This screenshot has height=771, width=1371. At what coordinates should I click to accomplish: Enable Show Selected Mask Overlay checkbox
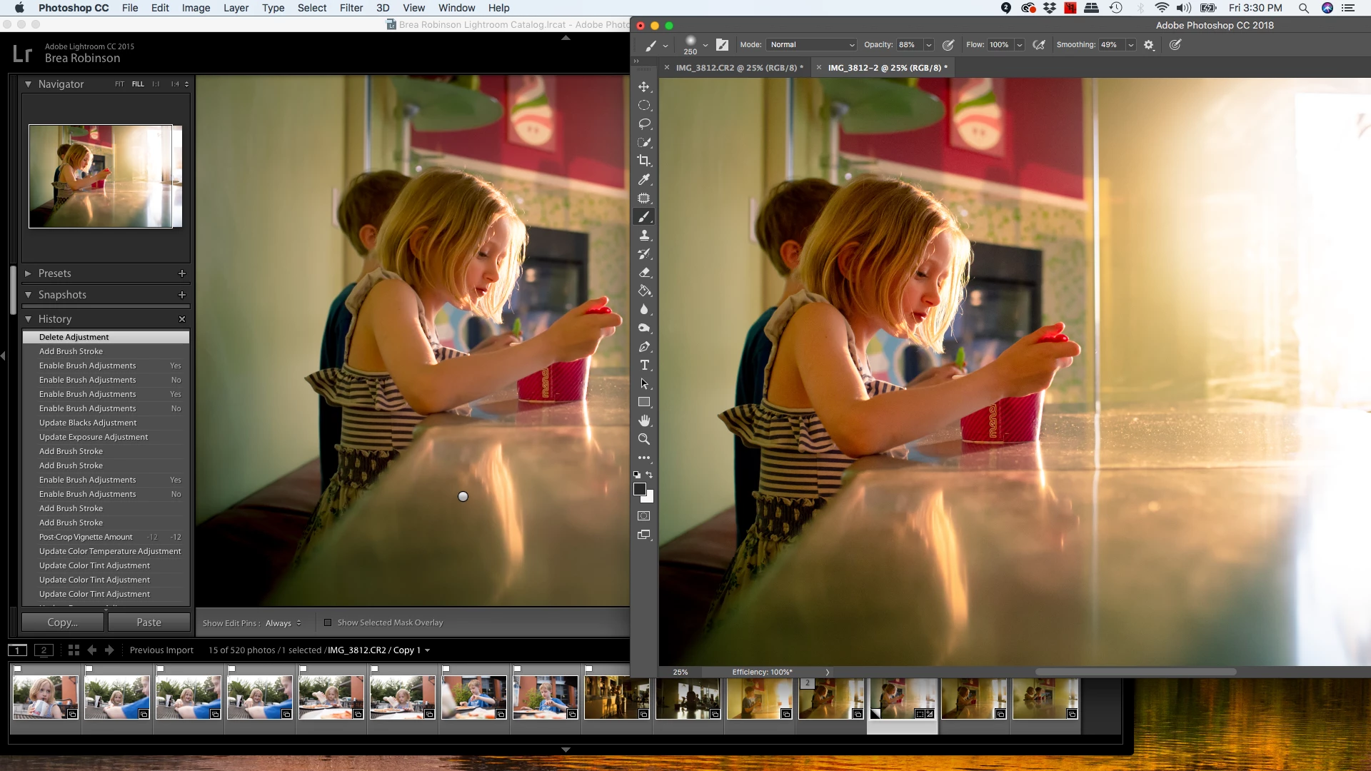point(328,623)
